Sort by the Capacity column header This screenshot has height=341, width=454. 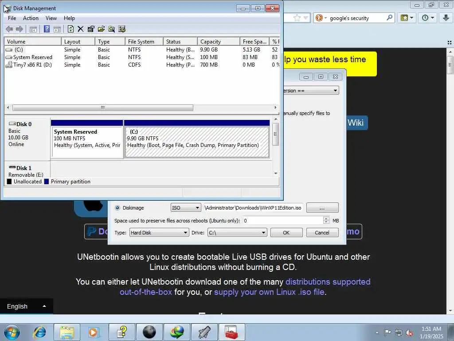tap(219, 41)
